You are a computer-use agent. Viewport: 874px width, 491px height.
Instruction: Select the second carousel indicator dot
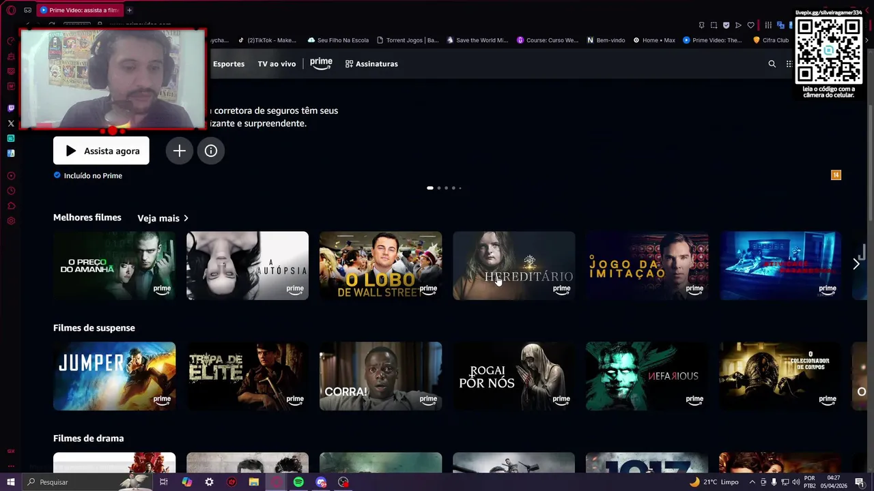439,188
